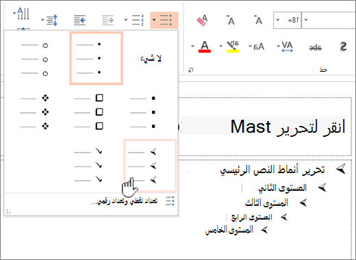Choose the hollow square bullets style
Screen dimensions: 356x260
[x=89, y=112]
